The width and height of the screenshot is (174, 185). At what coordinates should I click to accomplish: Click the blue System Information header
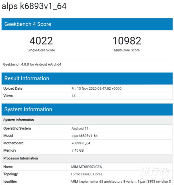87,109
